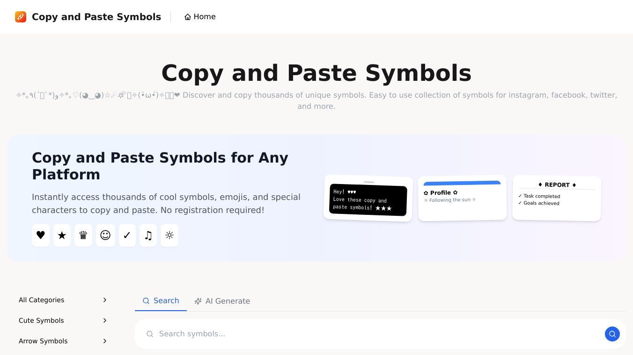Click the Profile preview card
633x355 pixels.
point(462,198)
